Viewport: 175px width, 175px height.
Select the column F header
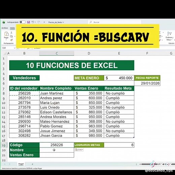[147, 53]
